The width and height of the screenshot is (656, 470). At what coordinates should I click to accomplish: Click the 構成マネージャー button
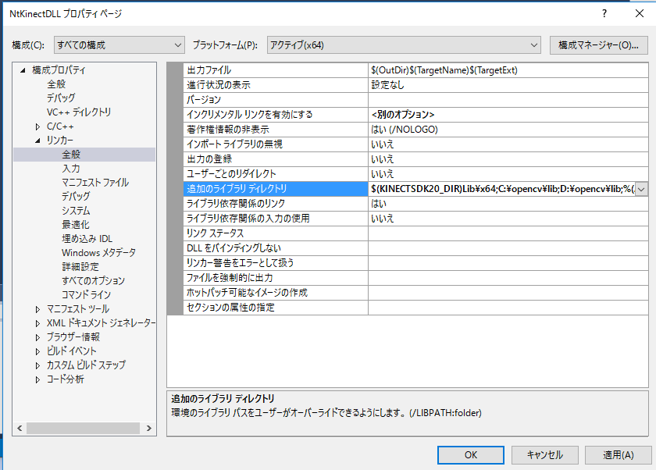pos(598,45)
